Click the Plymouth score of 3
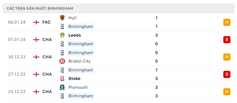 pos(156,87)
